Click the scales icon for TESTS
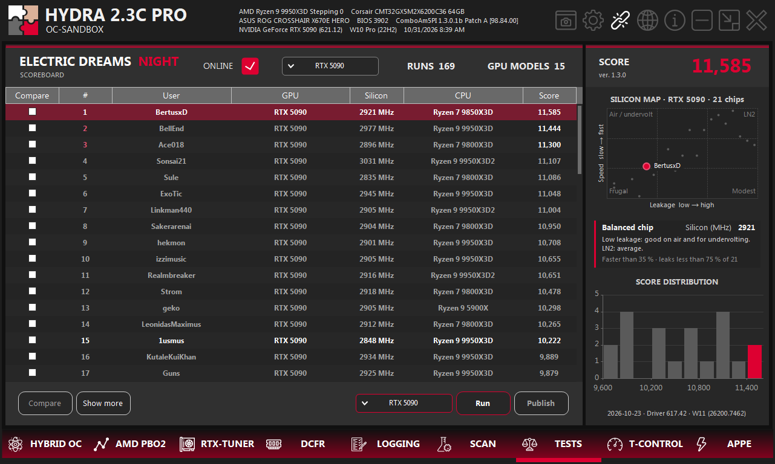This screenshot has height=464, width=775. 529,444
